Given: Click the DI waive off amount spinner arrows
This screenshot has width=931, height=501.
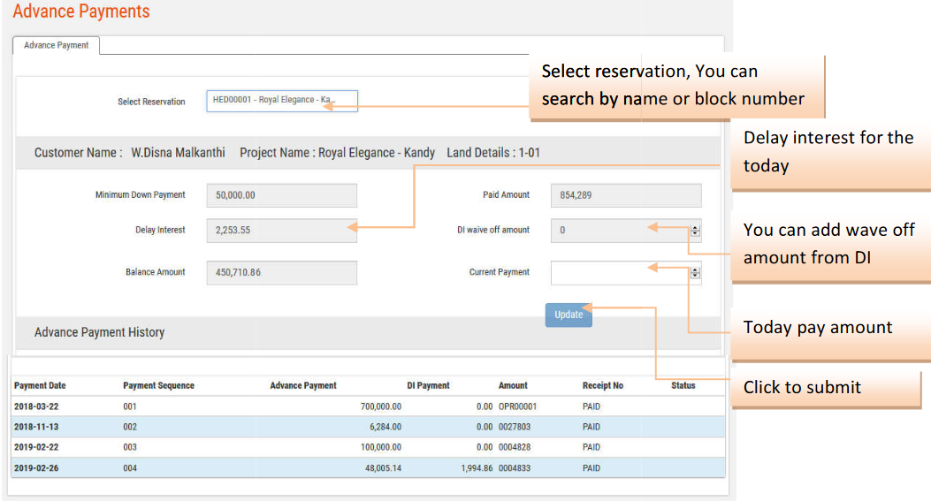Looking at the screenshot, I should tap(695, 231).
